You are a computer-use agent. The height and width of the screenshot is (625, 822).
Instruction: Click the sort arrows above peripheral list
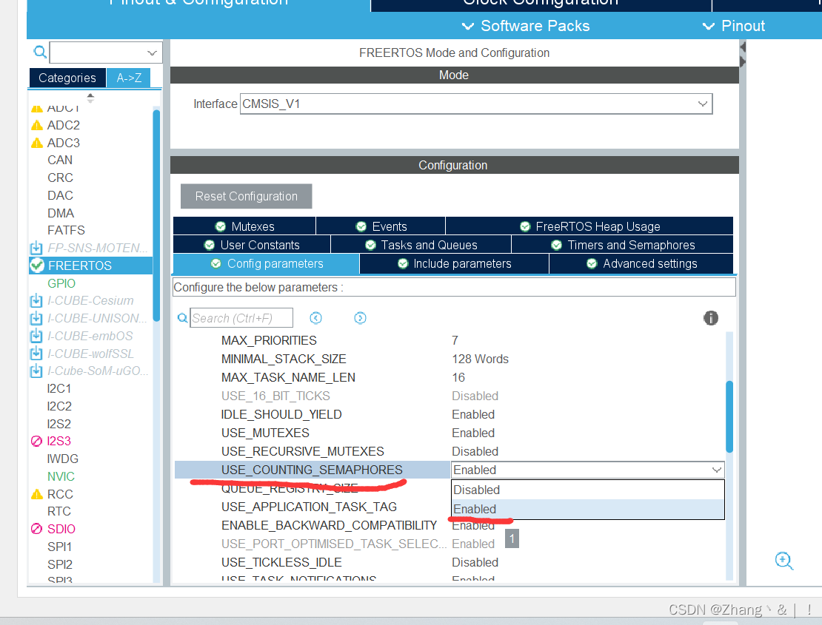click(x=90, y=98)
